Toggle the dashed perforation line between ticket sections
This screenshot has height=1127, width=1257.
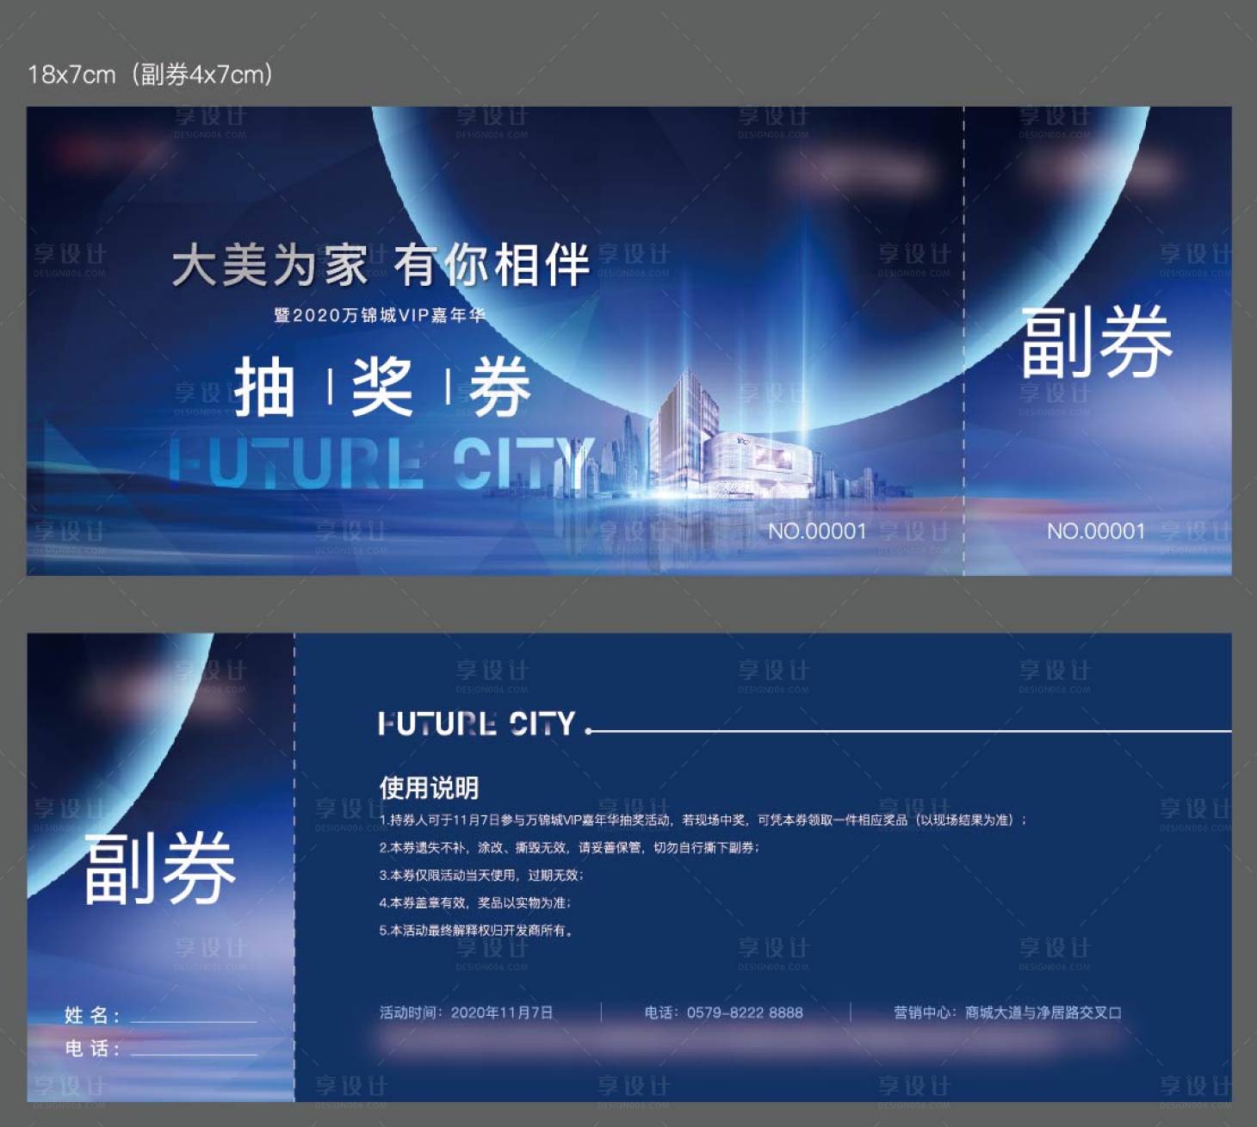964,344
